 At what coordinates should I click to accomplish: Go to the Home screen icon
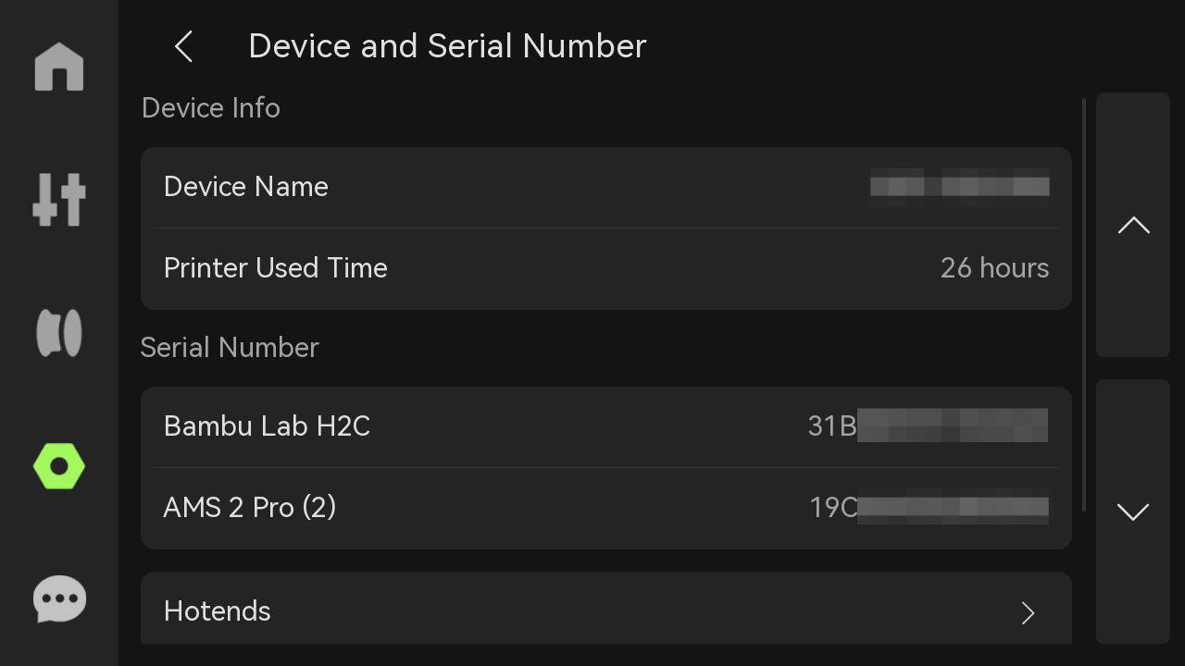coord(59,67)
